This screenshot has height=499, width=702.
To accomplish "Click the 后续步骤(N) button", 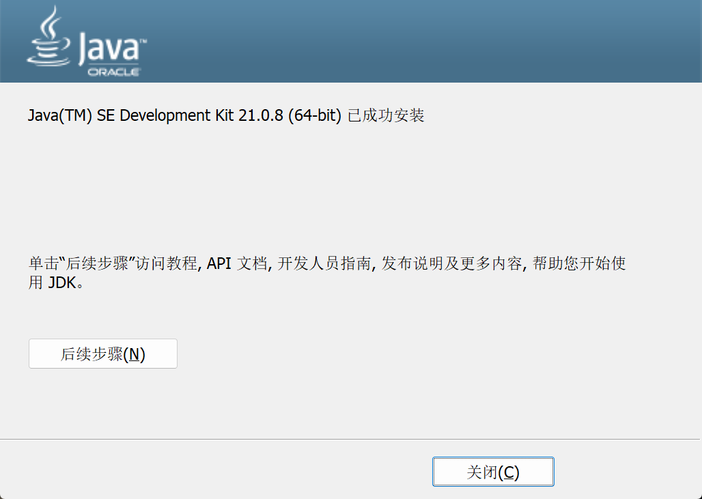I will point(103,354).
